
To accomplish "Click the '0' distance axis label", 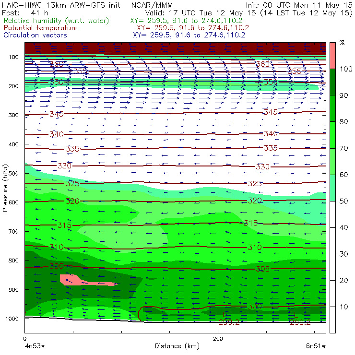I will [x=25, y=339].
